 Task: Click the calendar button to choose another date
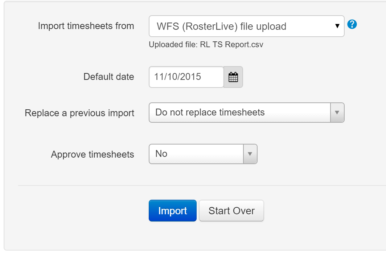(233, 77)
